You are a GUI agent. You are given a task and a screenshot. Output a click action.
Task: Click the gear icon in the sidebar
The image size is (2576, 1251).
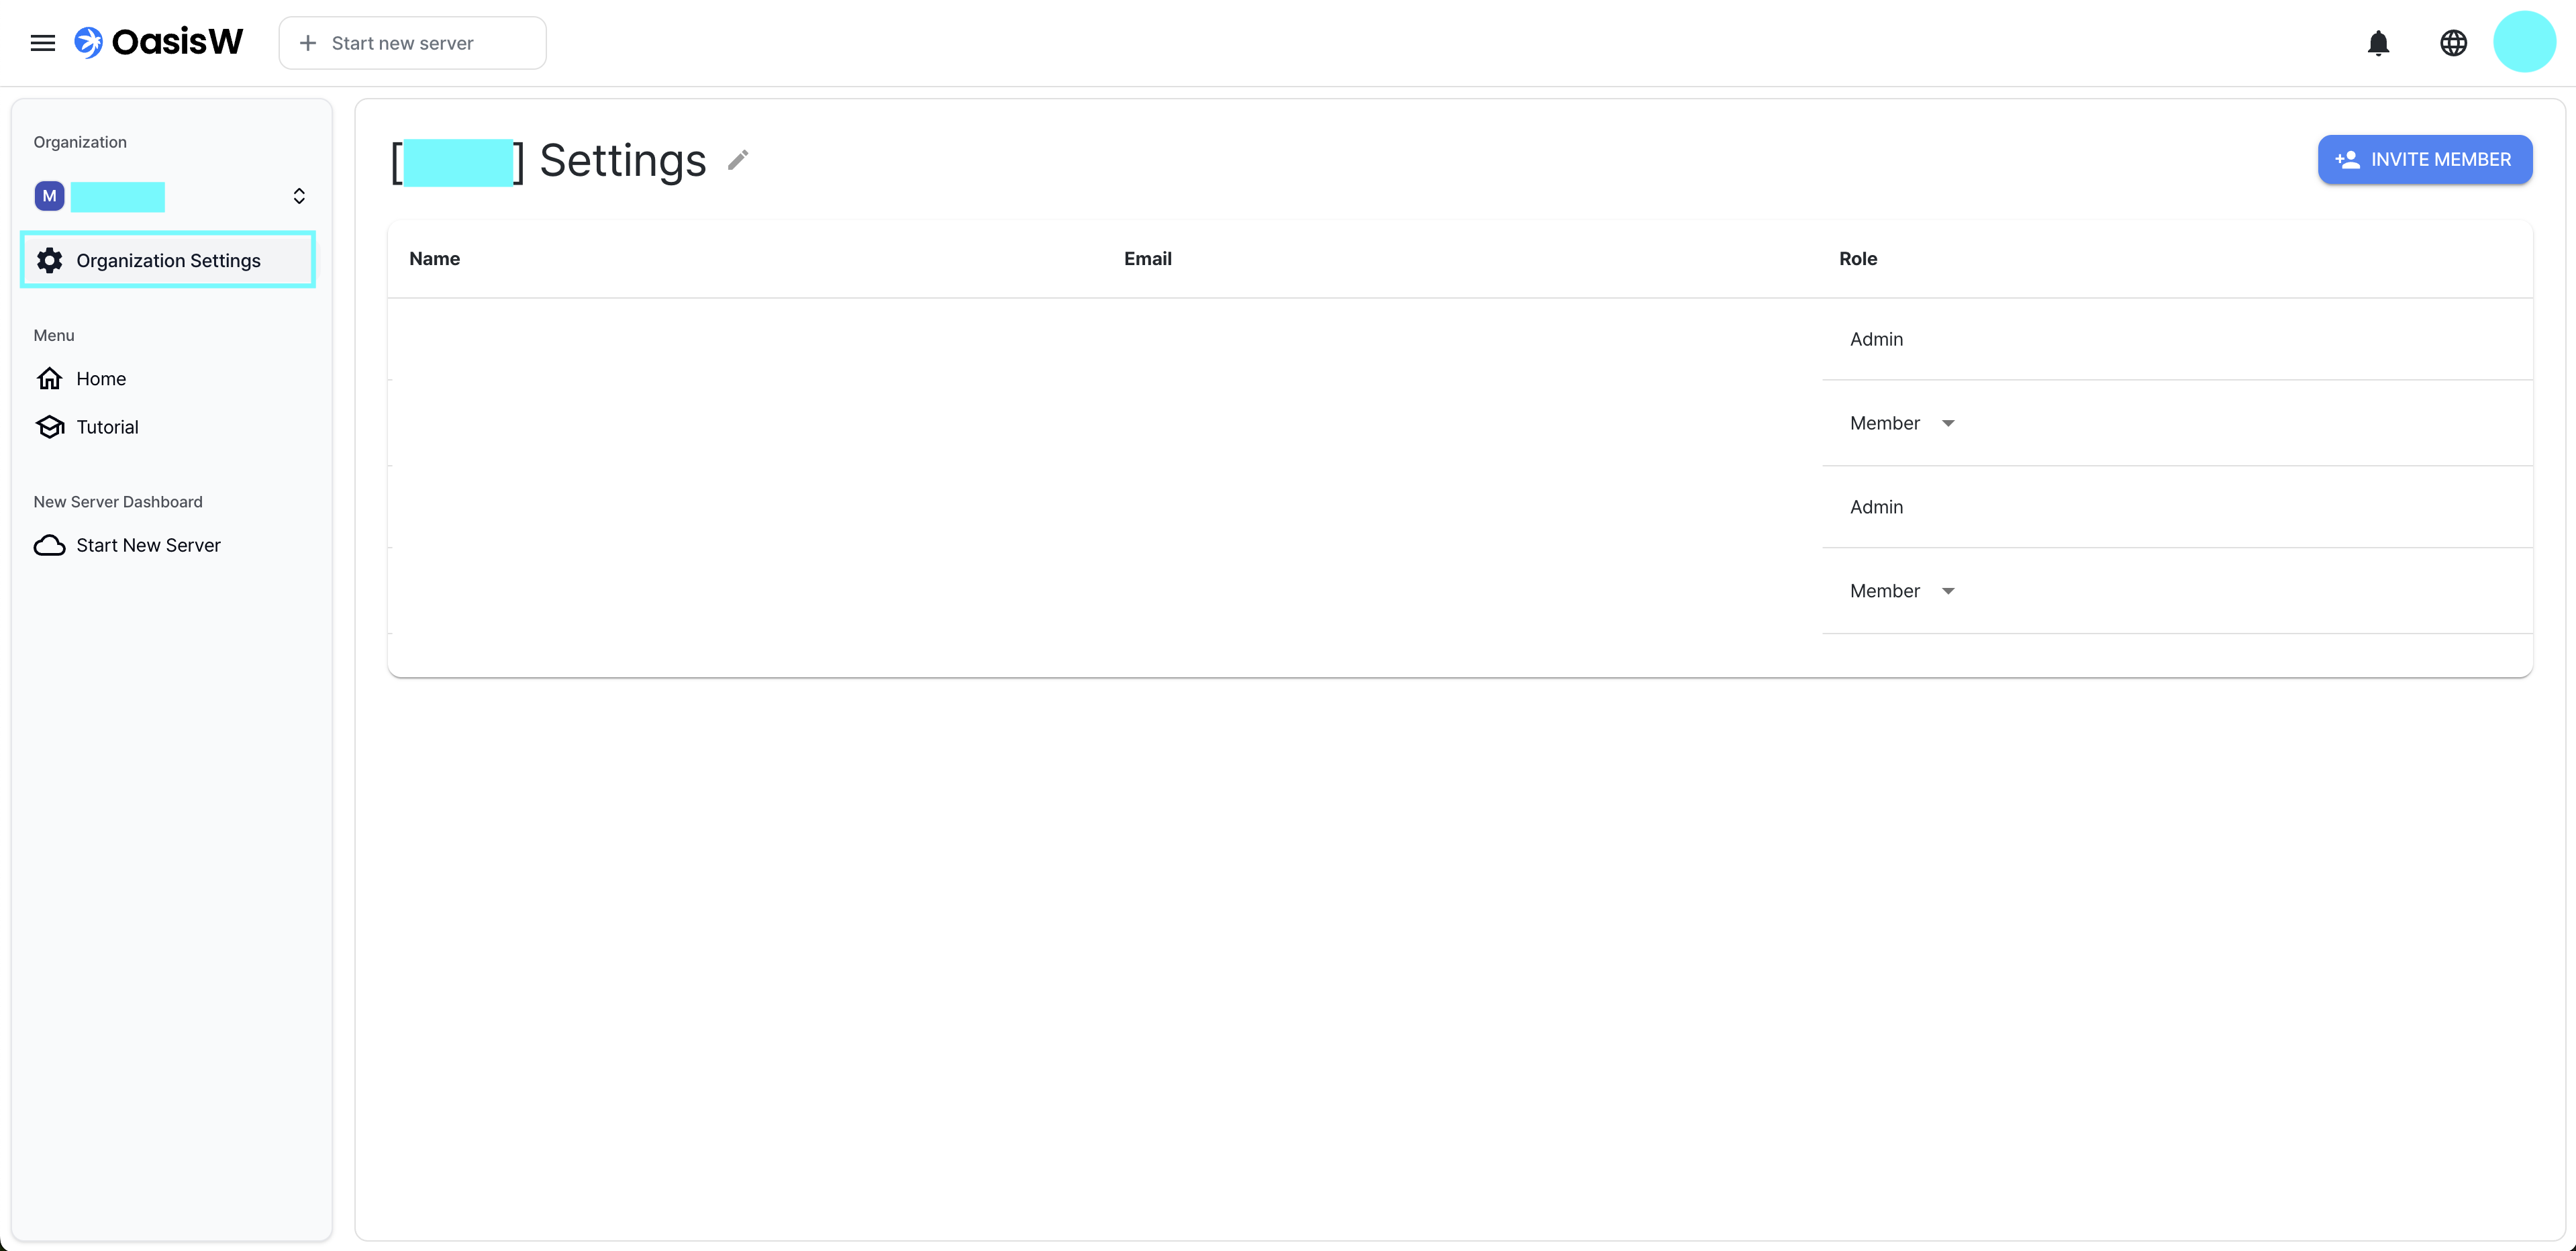[49, 260]
